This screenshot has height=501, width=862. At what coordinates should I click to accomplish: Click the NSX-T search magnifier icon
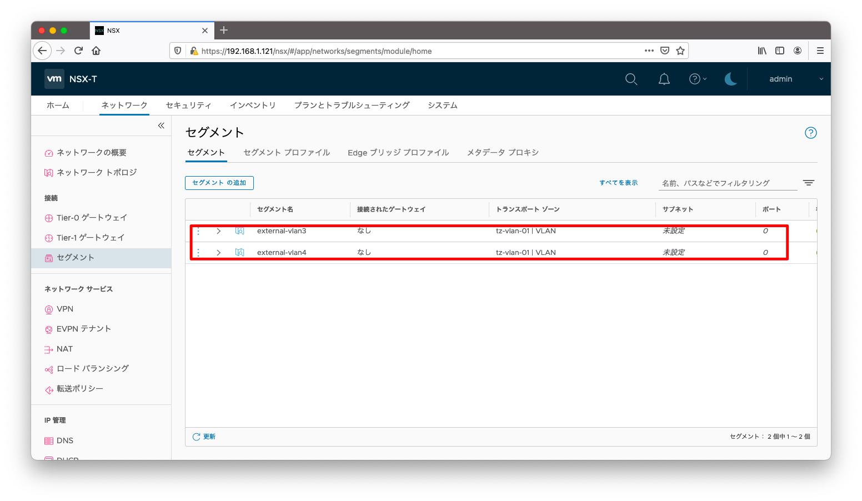click(x=631, y=79)
